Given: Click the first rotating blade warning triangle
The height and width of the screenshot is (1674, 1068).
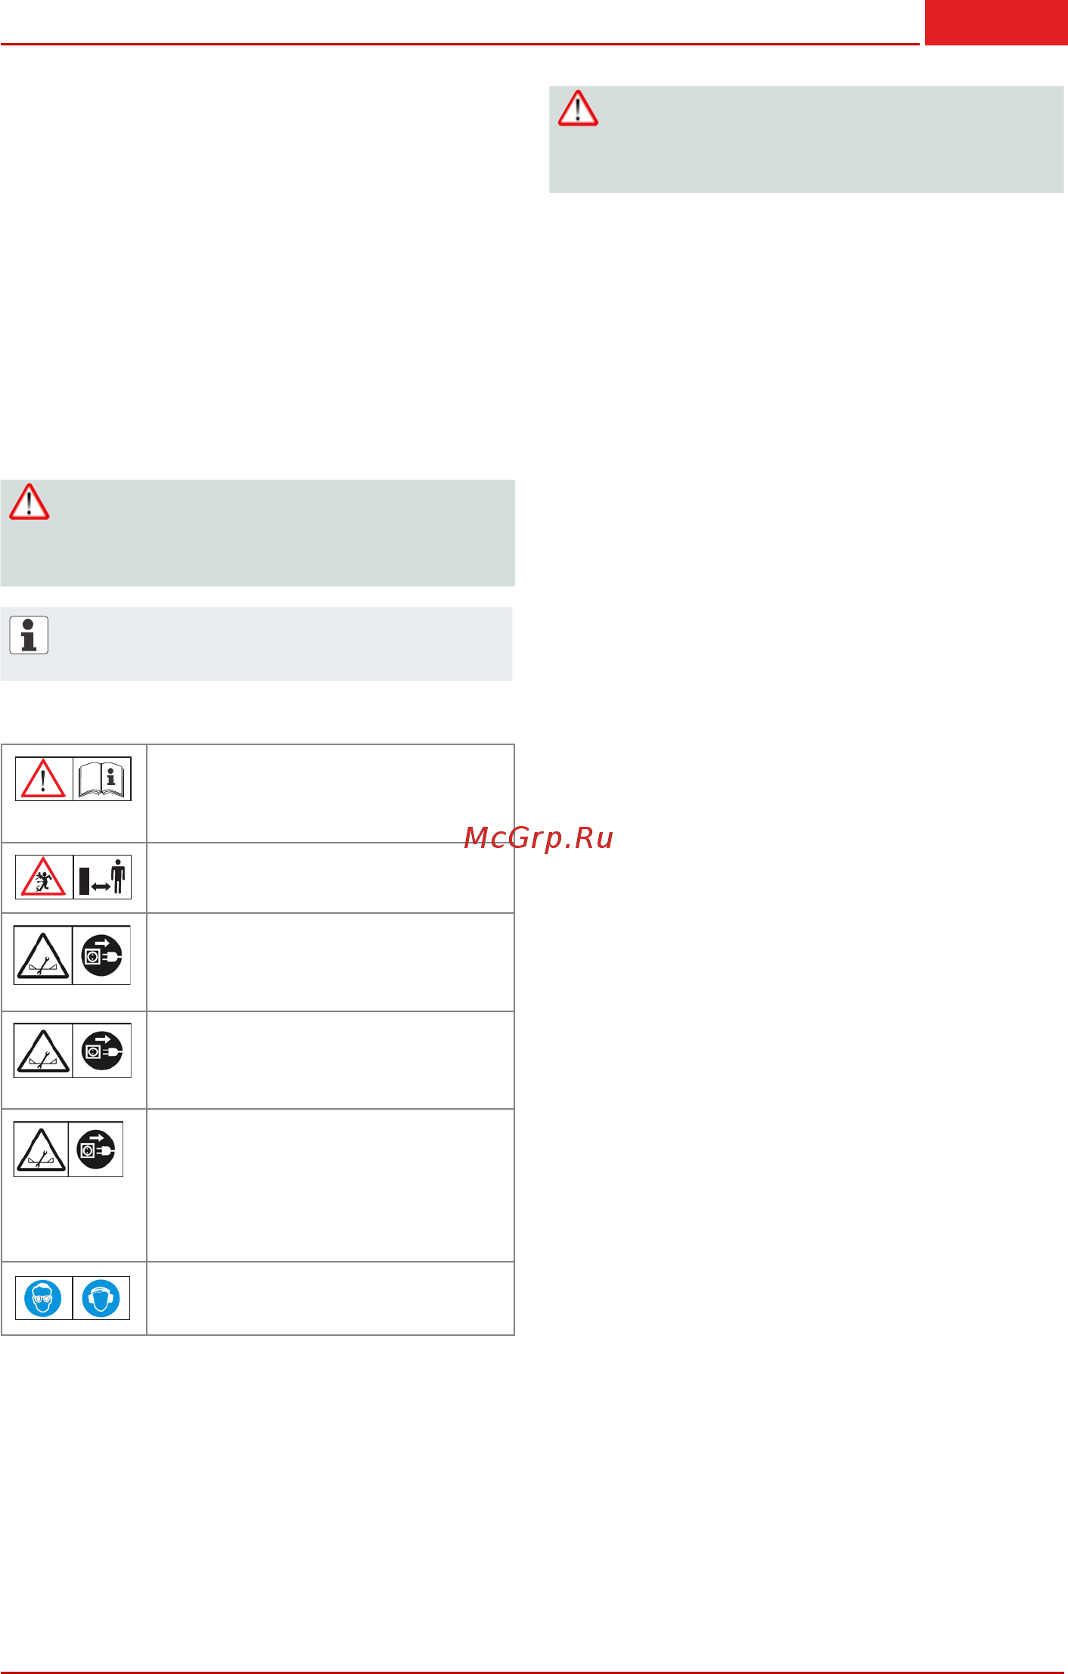Looking at the screenshot, I should coord(43,955).
